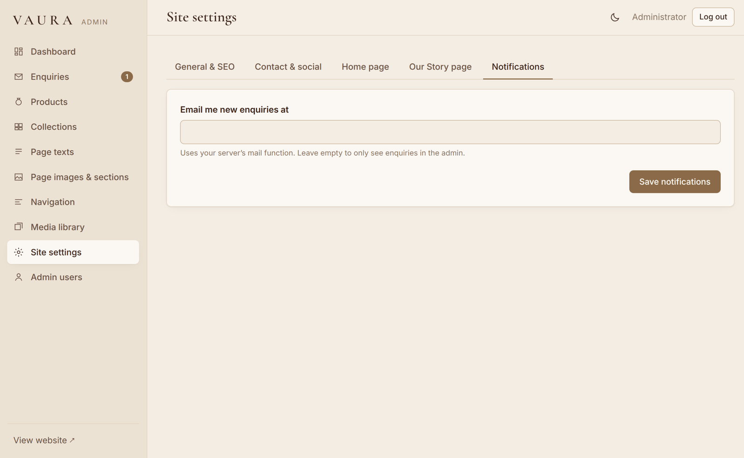
Task: Switch to General & SEO tab
Action: 205,67
